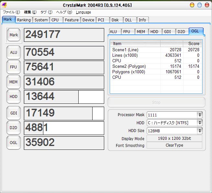Click the D2D score 4881 progress bar
212x193 pixels.
click(x=64, y=128)
